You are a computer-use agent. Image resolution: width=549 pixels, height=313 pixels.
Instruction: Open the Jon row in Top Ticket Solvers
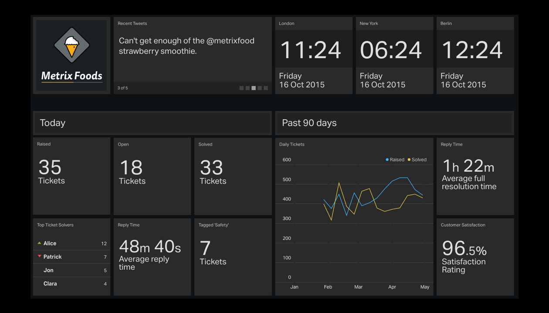click(71, 270)
